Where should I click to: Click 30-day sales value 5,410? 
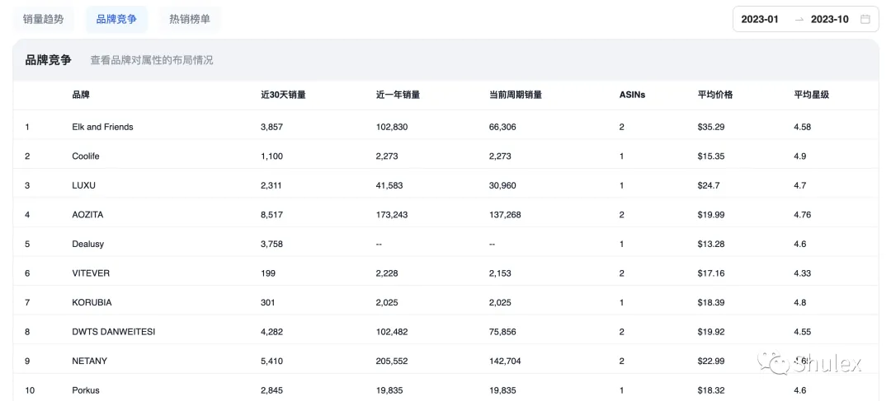[x=271, y=361]
